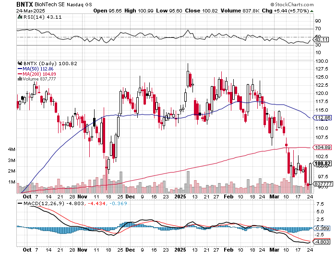Click the red MA(200) legend line marker
This screenshot has height=254, width=336.
pyautogui.click(x=20, y=74)
